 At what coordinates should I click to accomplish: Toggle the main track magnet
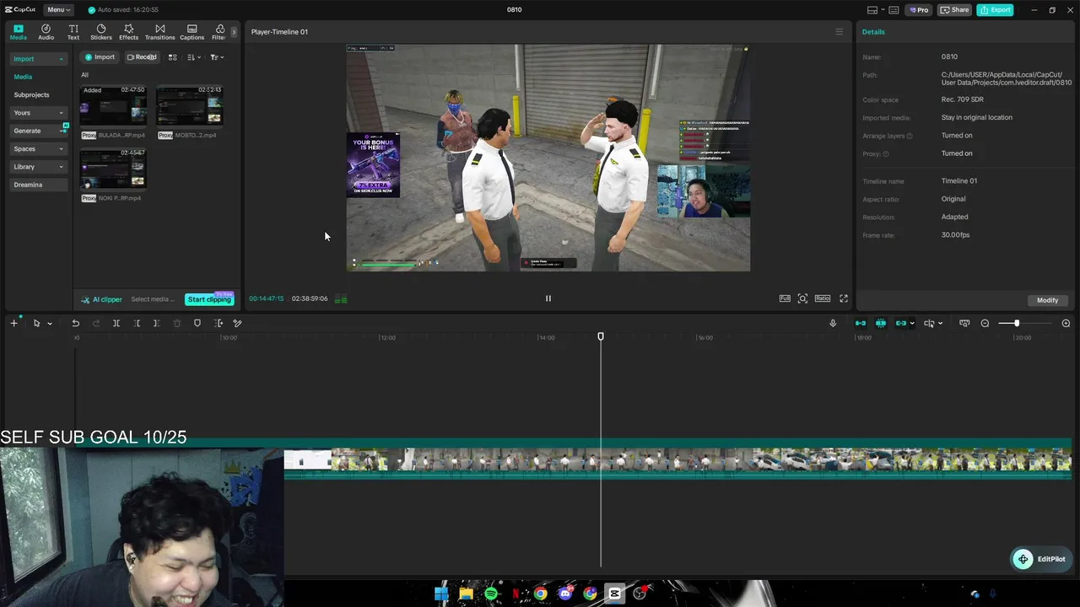(861, 324)
